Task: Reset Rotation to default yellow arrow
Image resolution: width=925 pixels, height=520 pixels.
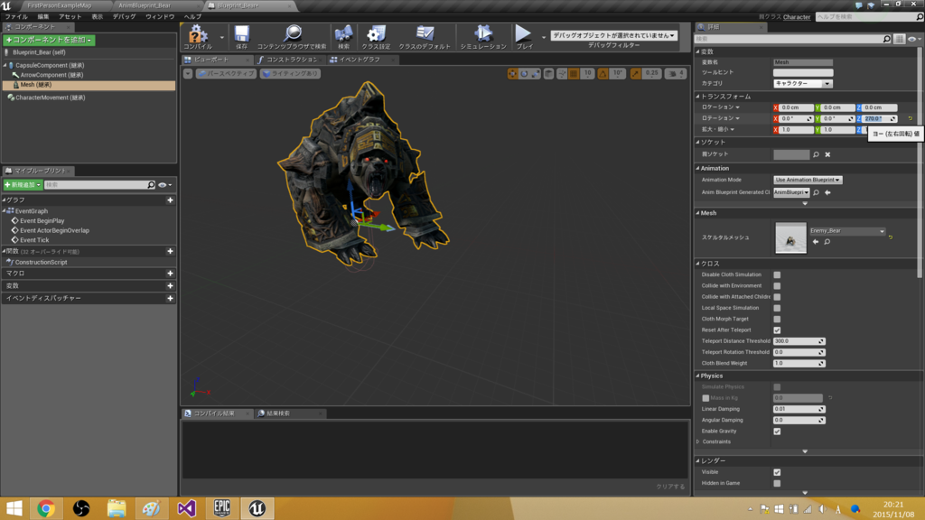Action: 910,118
